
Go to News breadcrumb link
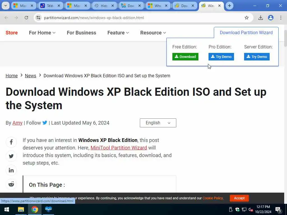30,76
